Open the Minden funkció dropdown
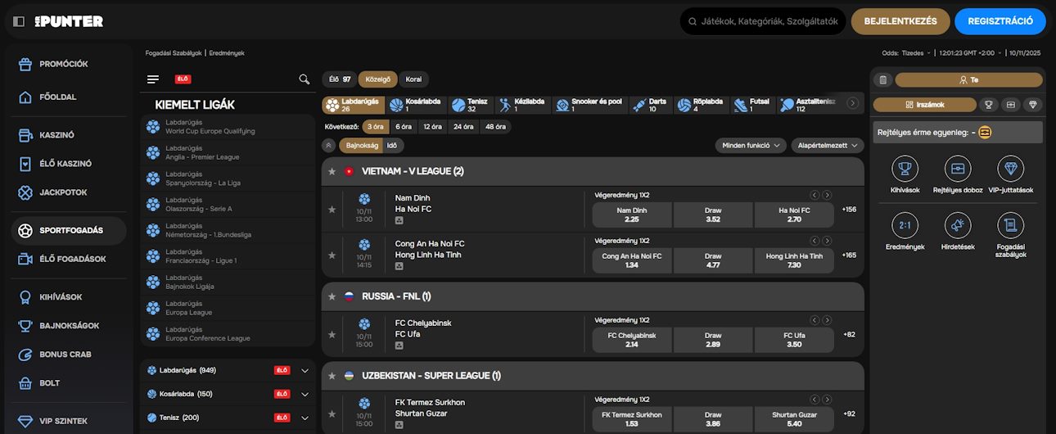The image size is (1056, 434). [x=751, y=145]
